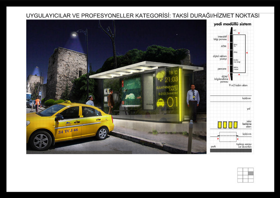Viewport: 280px width, 198px height.
Task: Click the 'yol' label on the site plan
Action: [x=249, y=109]
